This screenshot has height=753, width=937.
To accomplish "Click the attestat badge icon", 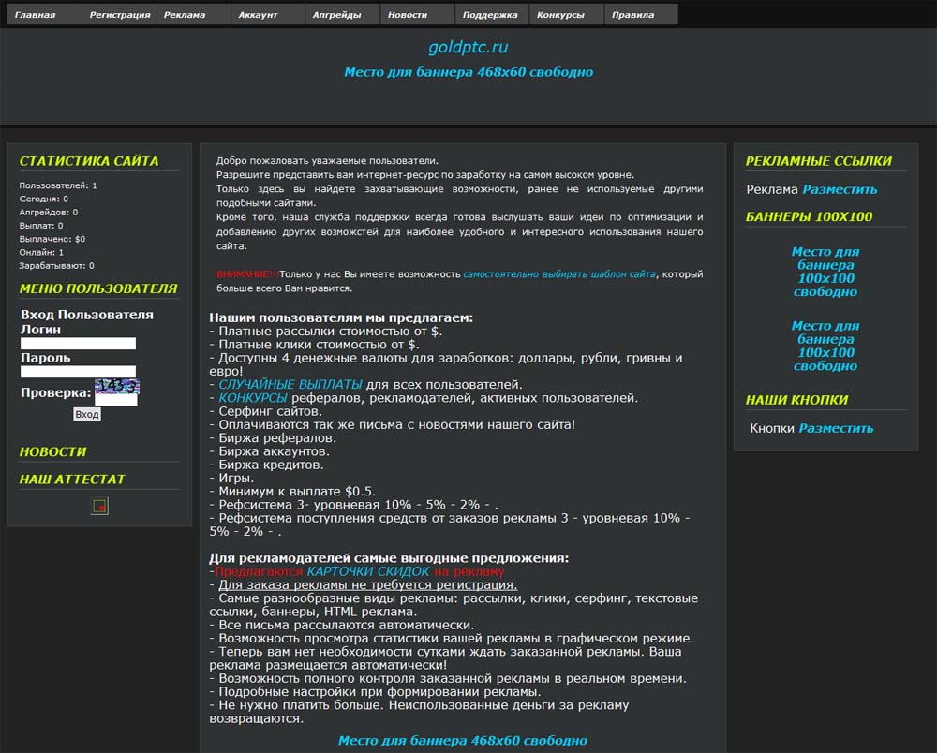I will tap(100, 507).
